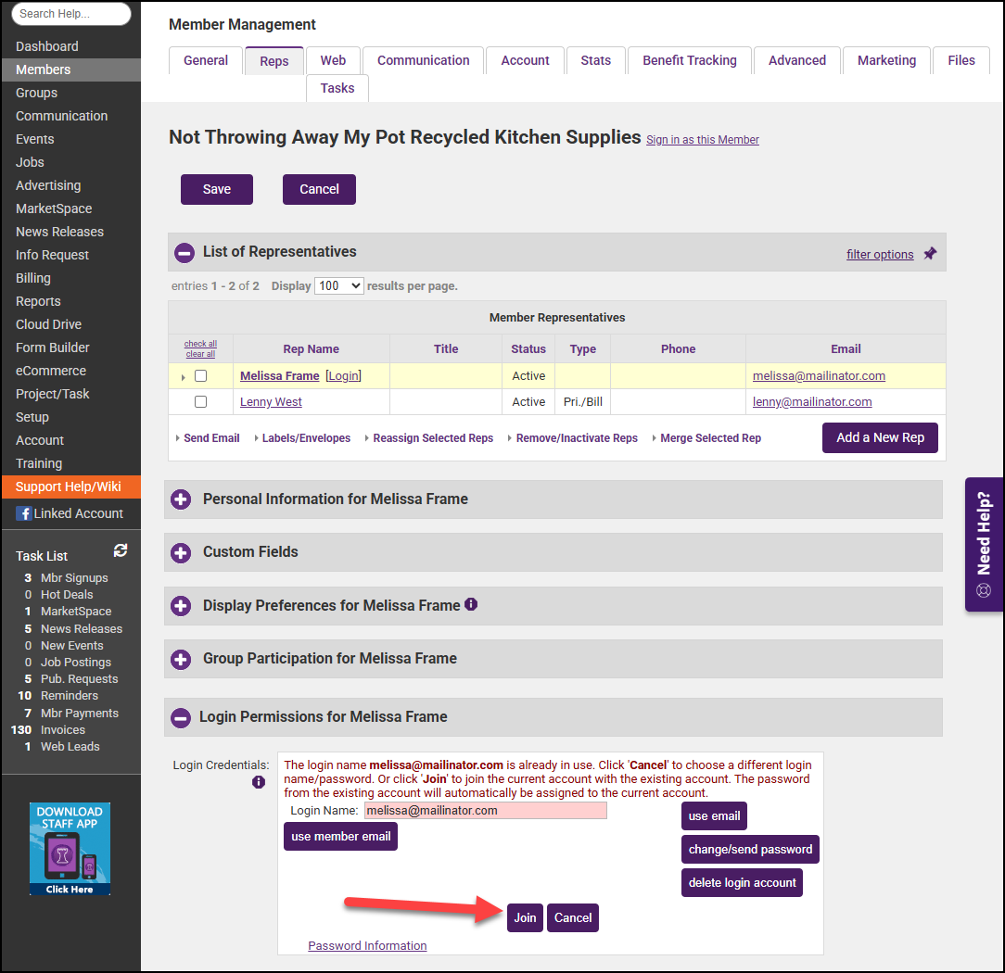
Task: Open the Tasks tab
Action: 337,88
